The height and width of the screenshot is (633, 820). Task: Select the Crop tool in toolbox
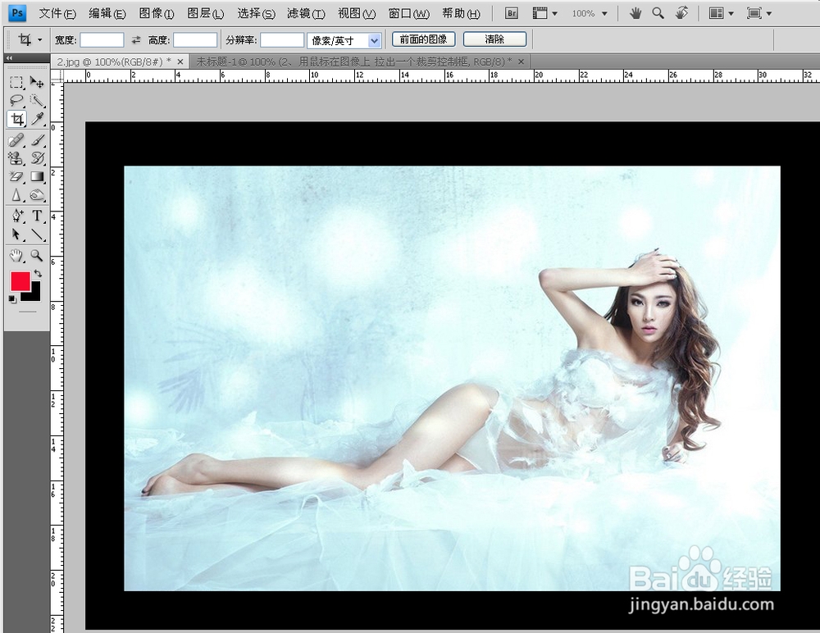tap(16, 119)
